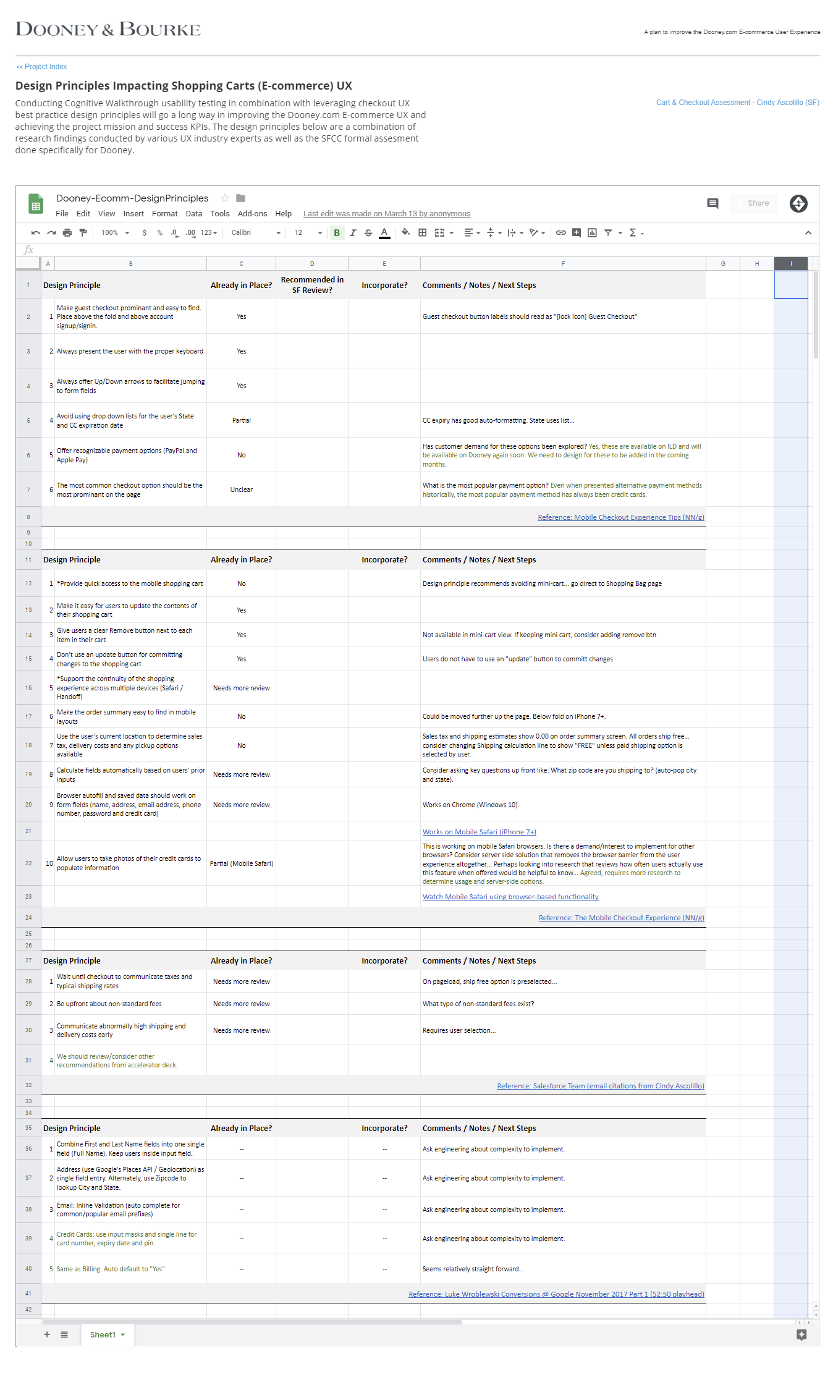The image size is (833, 1377).
Task: Open filter views dropdown arrow
Action: point(620,233)
